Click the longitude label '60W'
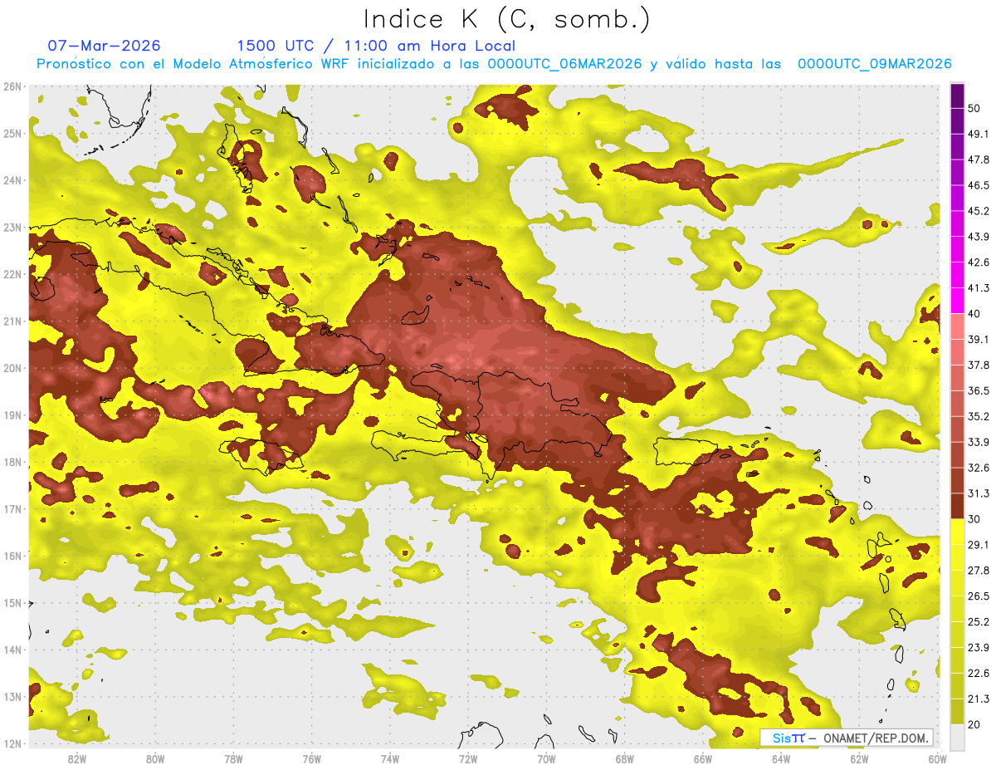996x770 pixels. pos(937,759)
